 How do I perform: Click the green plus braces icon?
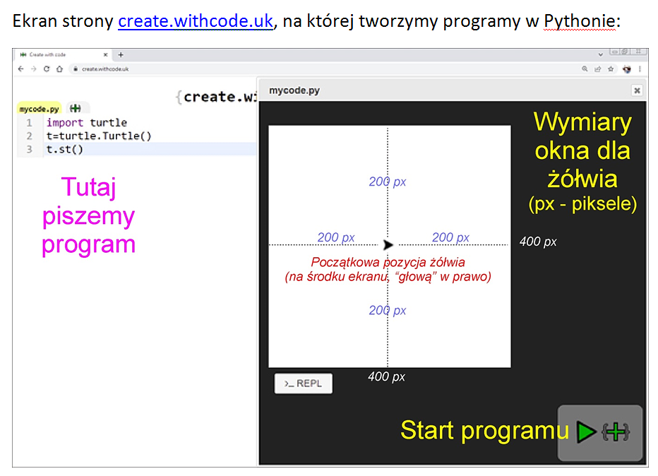coord(616,432)
